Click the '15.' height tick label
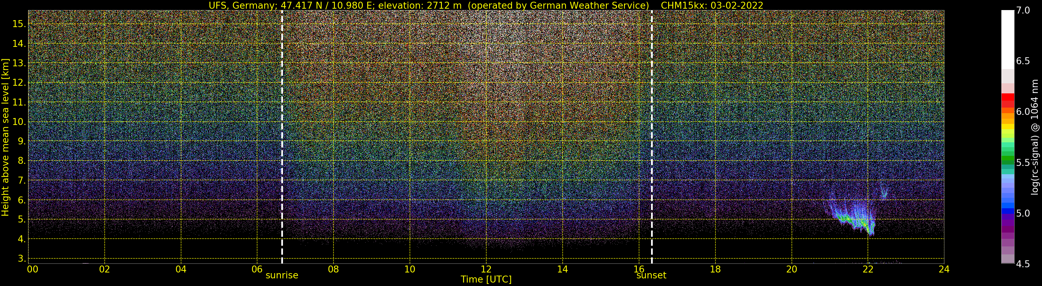 (19, 24)
